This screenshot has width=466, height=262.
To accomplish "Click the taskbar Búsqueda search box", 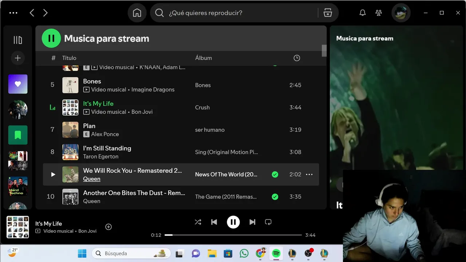I will click(x=130, y=253).
